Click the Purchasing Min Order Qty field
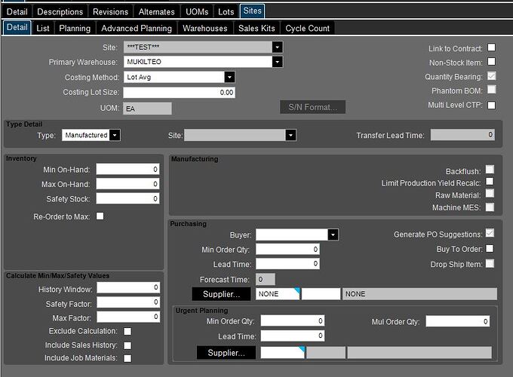This screenshot has height=377, width=513. 287,249
